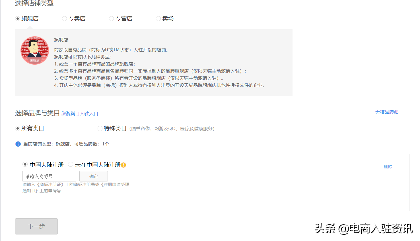Image resolution: width=420 pixels, height=241 pixels.
Task: Click the 下一步 button
Action: coord(36,226)
